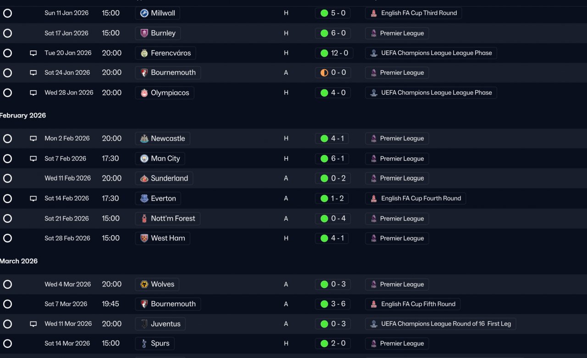Click the Champions League icon on Olympiacos row
This screenshot has width=587, height=358.
(x=374, y=93)
